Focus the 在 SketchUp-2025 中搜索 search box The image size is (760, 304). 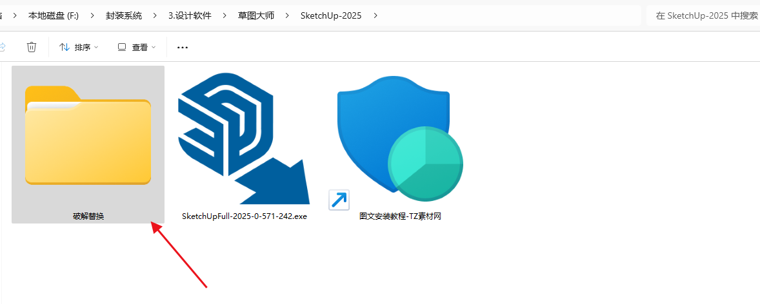(703, 15)
